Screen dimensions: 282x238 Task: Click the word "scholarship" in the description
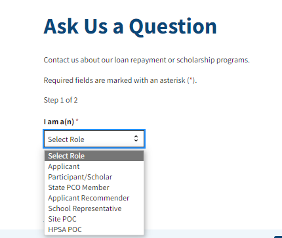(x=195, y=60)
